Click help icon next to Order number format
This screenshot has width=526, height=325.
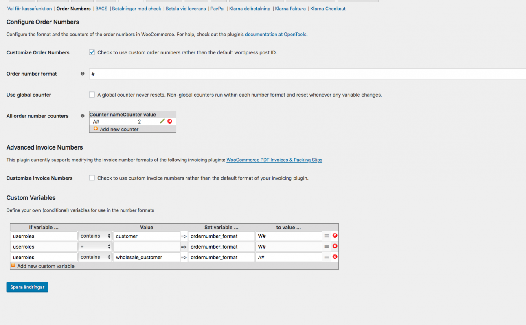click(x=83, y=74)
